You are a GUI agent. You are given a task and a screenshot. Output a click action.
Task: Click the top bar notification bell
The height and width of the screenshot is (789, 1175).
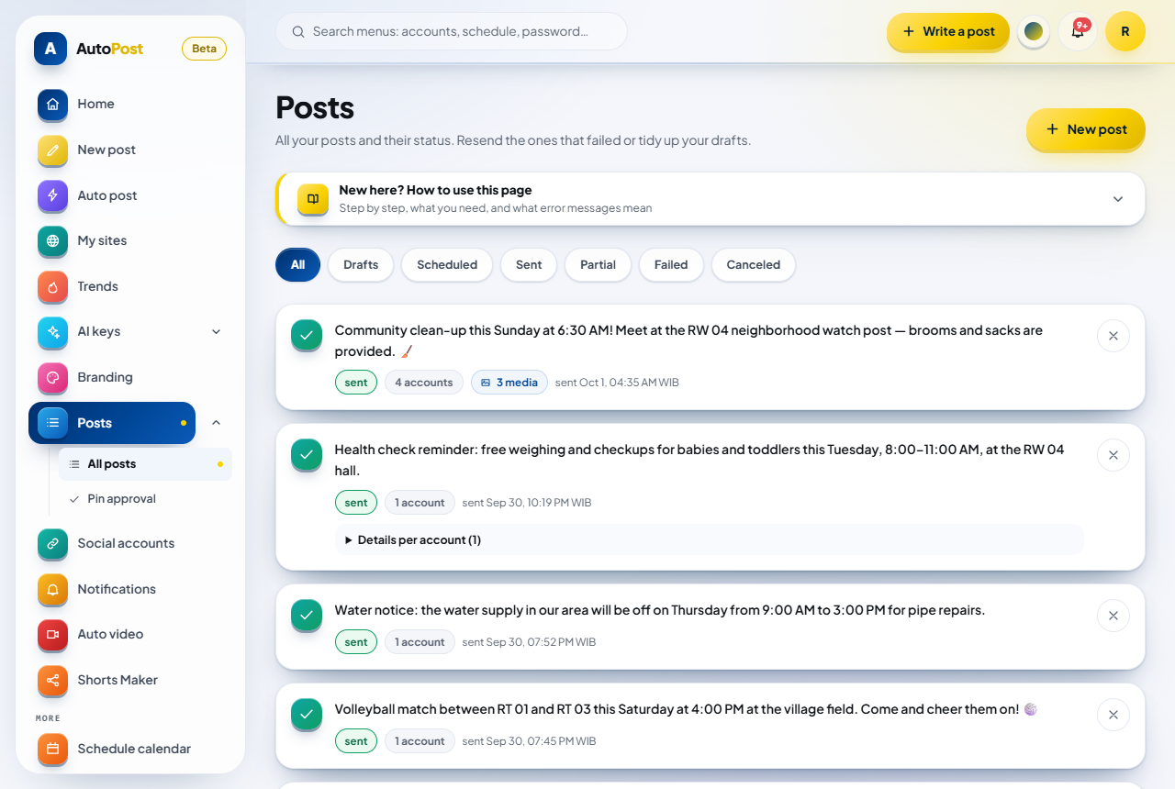pos(1078,31)
